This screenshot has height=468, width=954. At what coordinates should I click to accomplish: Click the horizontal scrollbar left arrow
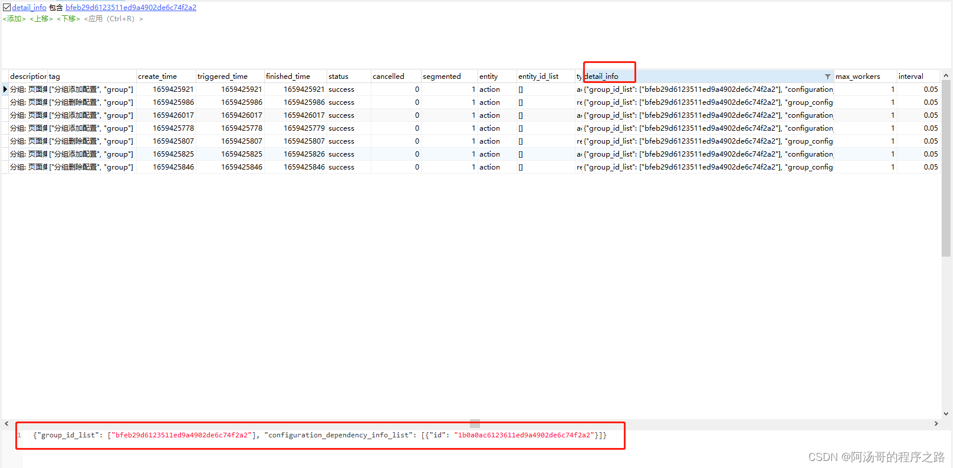coord(6,423)
